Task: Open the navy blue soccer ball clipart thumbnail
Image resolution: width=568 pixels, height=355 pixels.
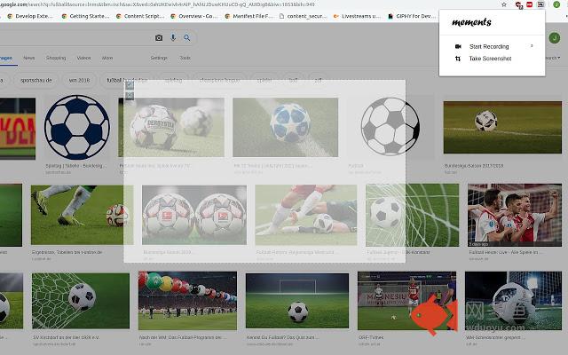Action: (77, 127)
